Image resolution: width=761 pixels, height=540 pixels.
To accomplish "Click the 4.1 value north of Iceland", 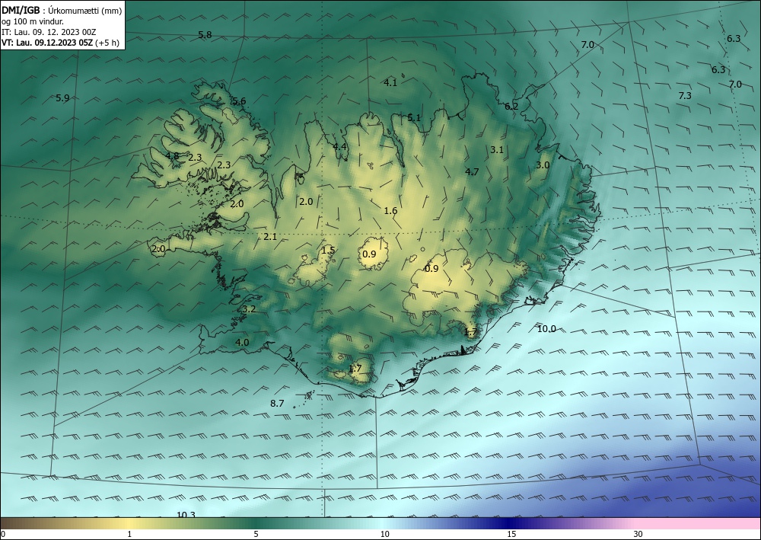I will point(390,83).
